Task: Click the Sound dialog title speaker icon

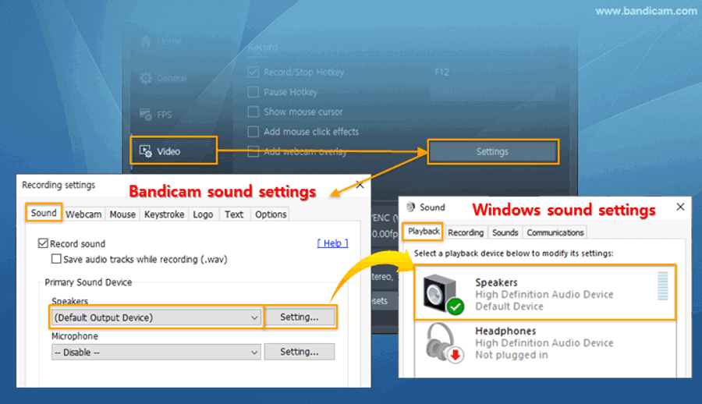Action: click(x=410, y=207)
